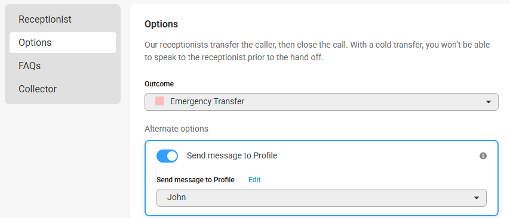Click the Outcome dropdown caret arrow
Viewport: 510px width, 218px height.
click(488, 102)
